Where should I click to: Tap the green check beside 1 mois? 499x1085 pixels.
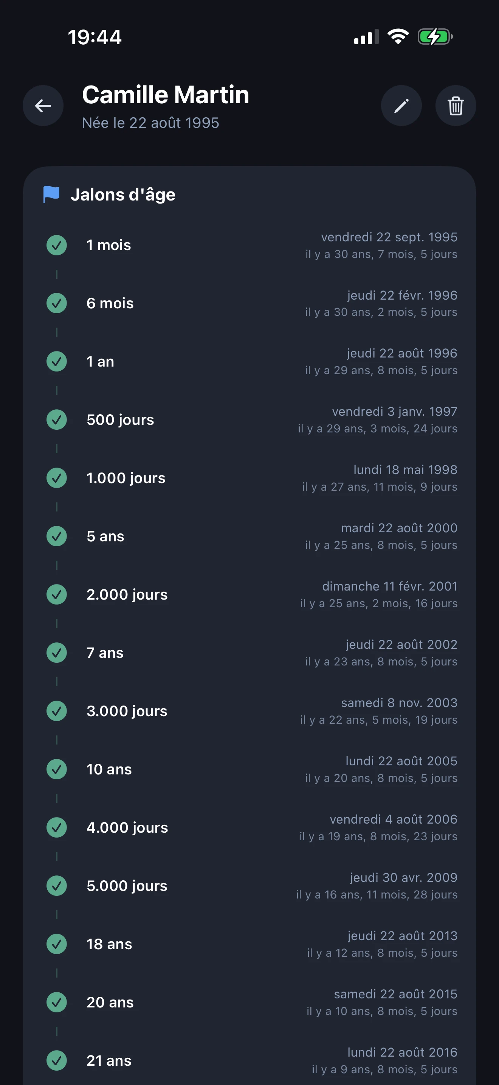point(57,245)
